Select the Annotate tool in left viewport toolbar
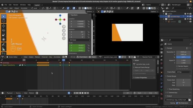The width and height of the screenshot is (193, 108). tap(4, 45)
